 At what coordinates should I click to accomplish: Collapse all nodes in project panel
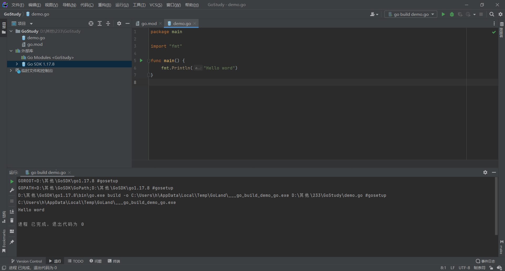pos(108,23)
